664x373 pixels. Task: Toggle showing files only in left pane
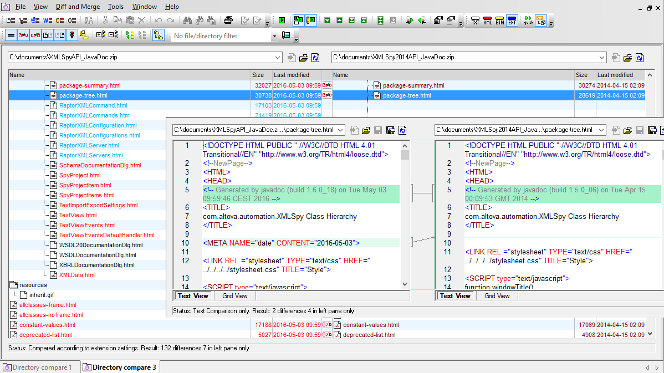pyautogui.click(x=48, y=35)
